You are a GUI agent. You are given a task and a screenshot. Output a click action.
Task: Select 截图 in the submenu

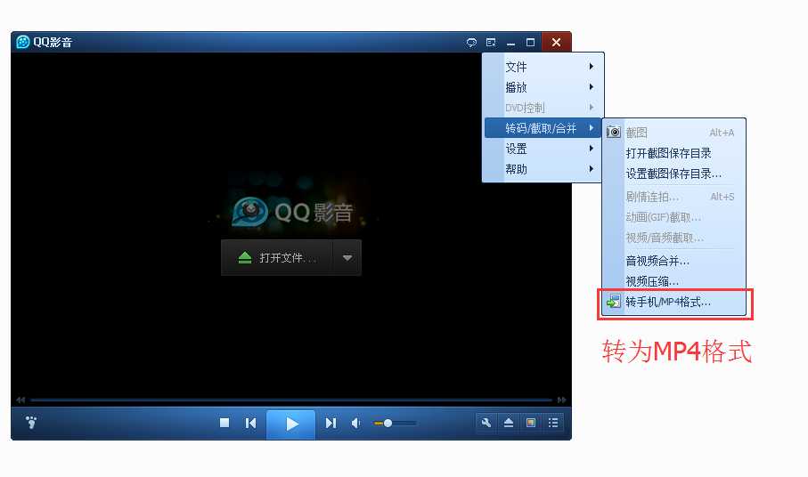pos(674,133)
